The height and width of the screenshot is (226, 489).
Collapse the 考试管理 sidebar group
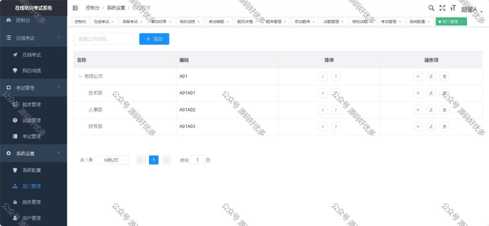pyautogui.click(x=59, y=88)
